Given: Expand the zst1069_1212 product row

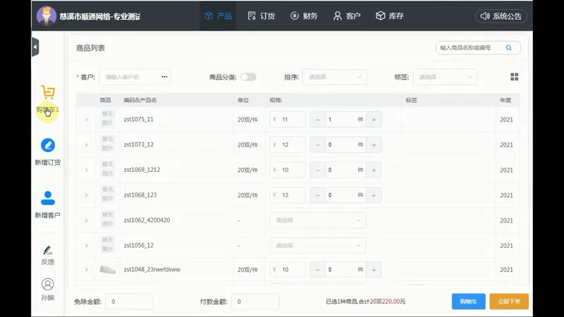Looking at the screenshot, I should click(86, 170).
